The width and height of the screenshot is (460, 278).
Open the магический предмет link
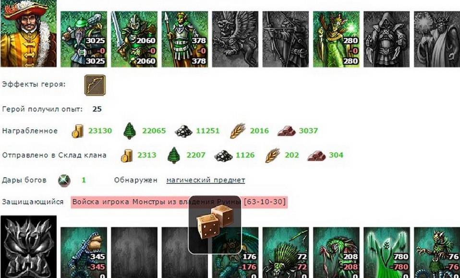point(206,180)
